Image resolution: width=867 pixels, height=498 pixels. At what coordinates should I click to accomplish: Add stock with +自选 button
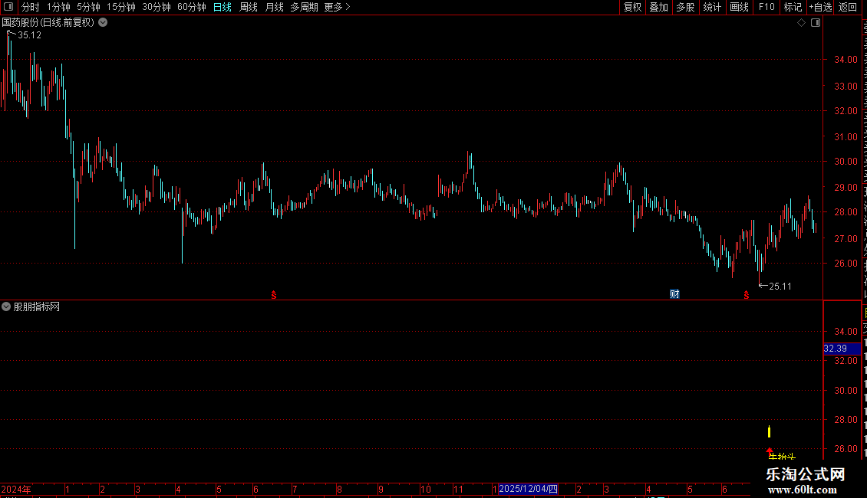coord(820,7)
